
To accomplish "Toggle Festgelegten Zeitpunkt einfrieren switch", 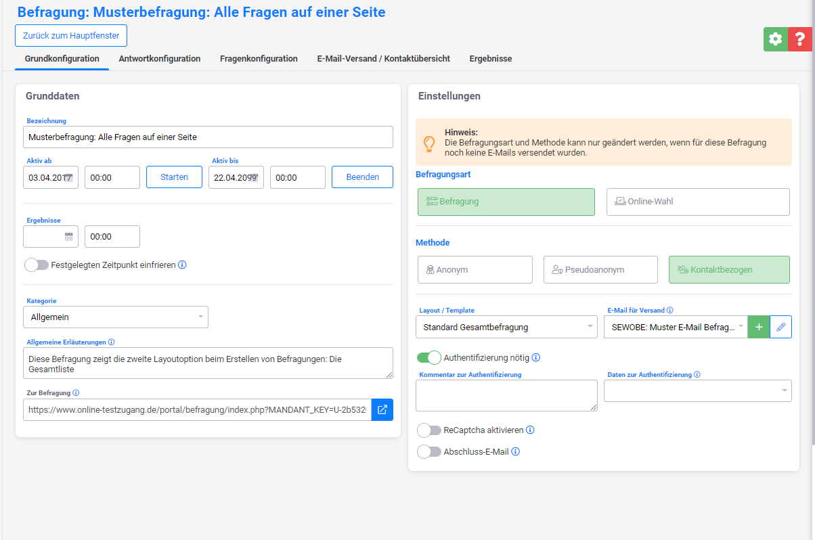I will [x=37, y=265].
